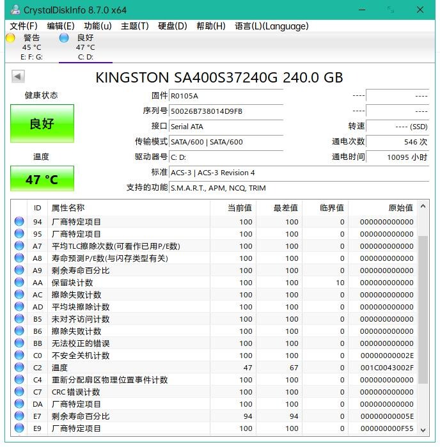The width and height of the screenshot is (440, 447).
Task: Click the 属性名称 column header
Action: pos(68,208)
